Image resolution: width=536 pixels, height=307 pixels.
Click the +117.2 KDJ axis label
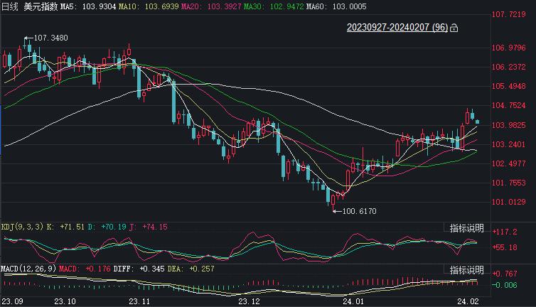tap(505, 232)
